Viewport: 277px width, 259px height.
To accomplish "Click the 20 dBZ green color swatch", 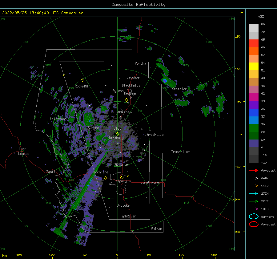I will pyautogui.click(x=254, y=128).
